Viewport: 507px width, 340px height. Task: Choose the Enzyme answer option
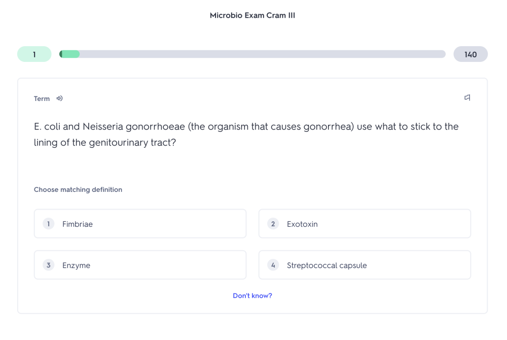click(140, 265)
